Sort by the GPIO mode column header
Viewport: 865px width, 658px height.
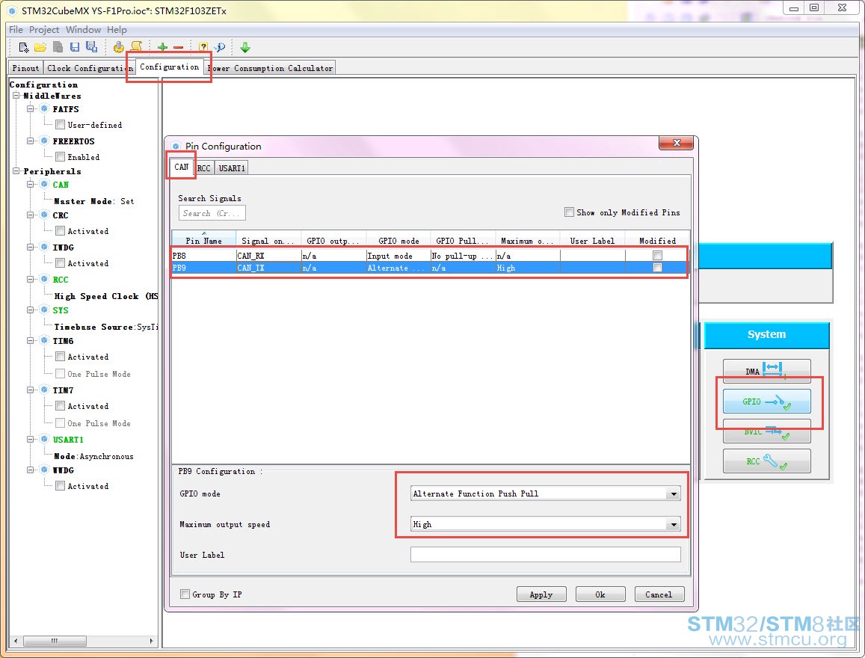pos(398,240)
